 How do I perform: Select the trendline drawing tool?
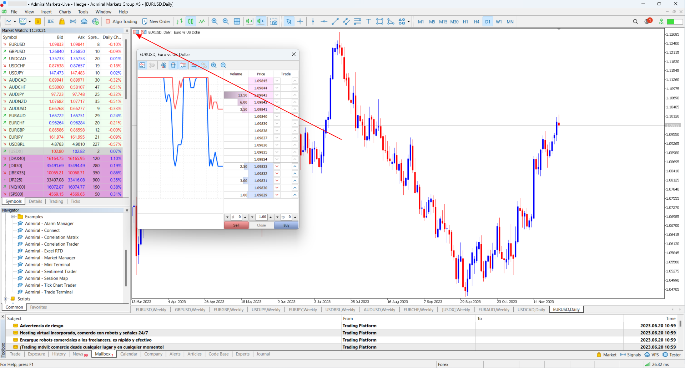pos(335,21)
